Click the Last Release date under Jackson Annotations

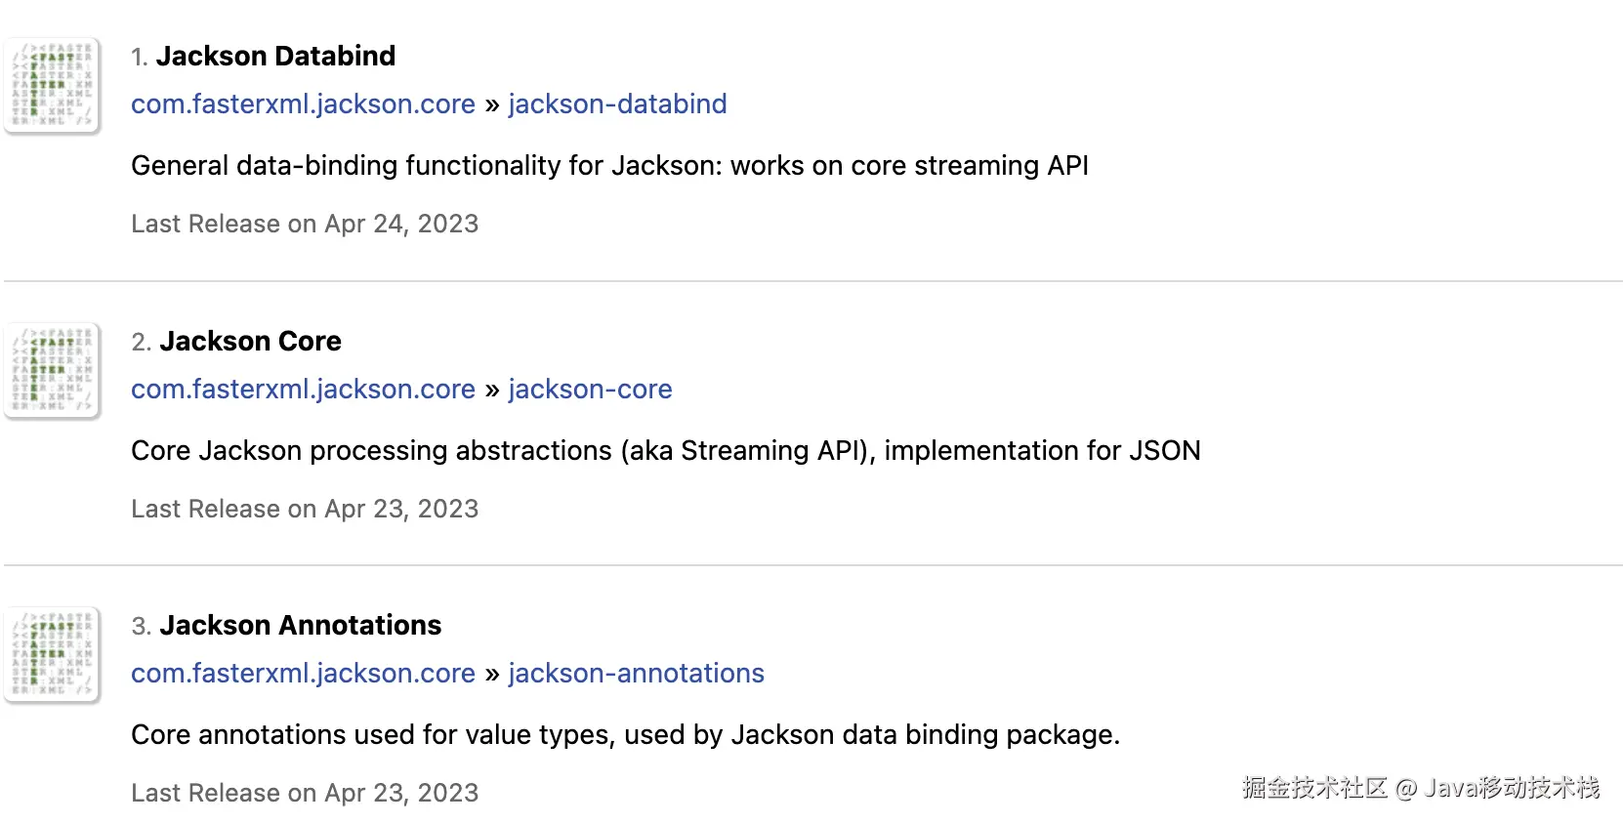(x=305, y=794)
